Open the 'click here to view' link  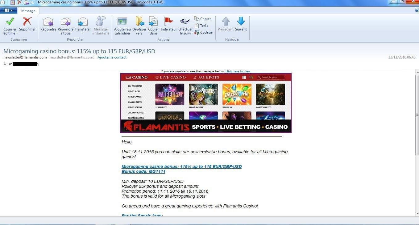coord(238,71)
